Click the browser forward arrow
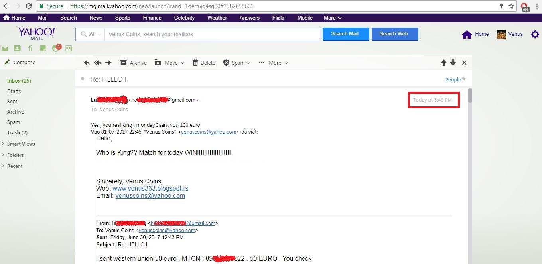 tap(18, 6)
